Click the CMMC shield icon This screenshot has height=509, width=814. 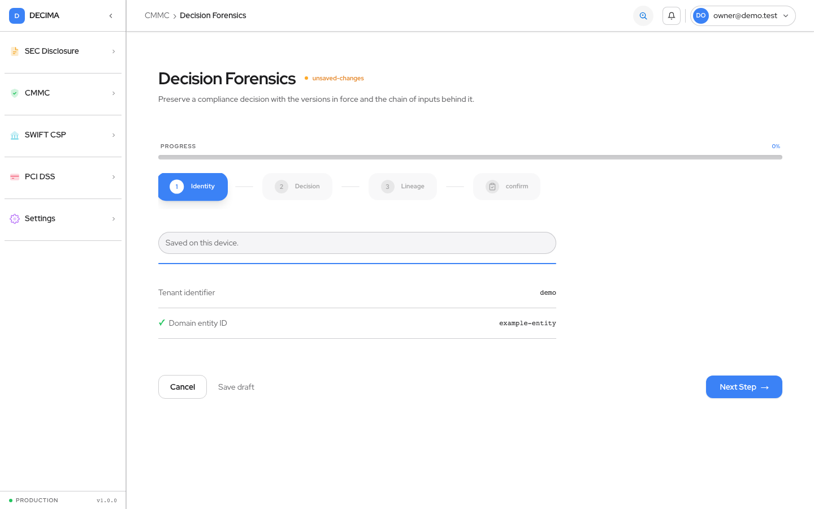(15, 93)
